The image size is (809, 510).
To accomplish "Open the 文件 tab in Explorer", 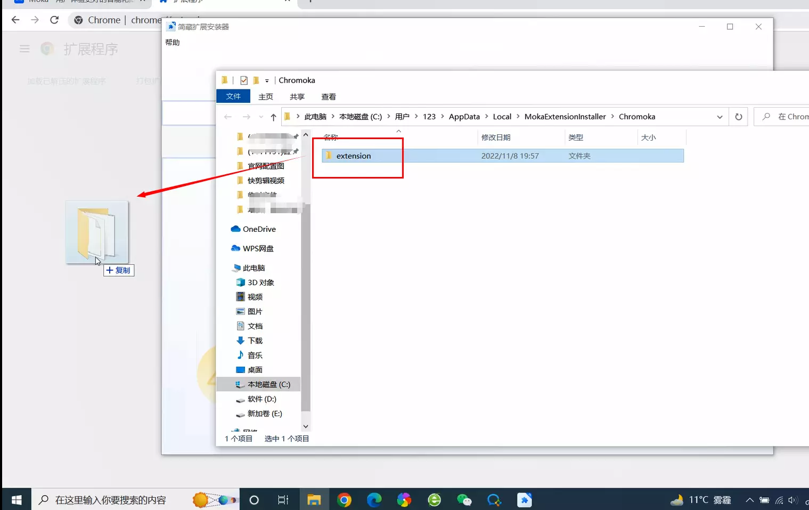I will pyautogui.click(x=233, y=96).
